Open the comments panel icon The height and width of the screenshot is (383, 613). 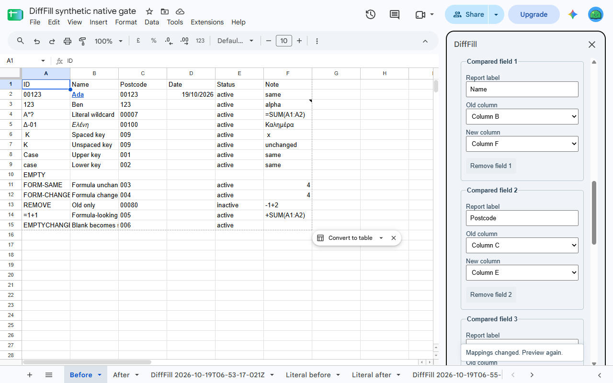395,14
